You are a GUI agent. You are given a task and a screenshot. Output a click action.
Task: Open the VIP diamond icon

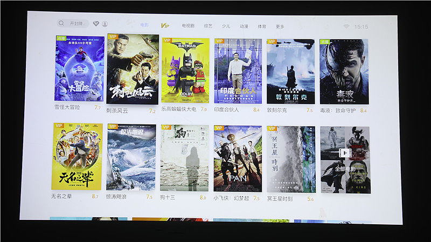point(96,24)
